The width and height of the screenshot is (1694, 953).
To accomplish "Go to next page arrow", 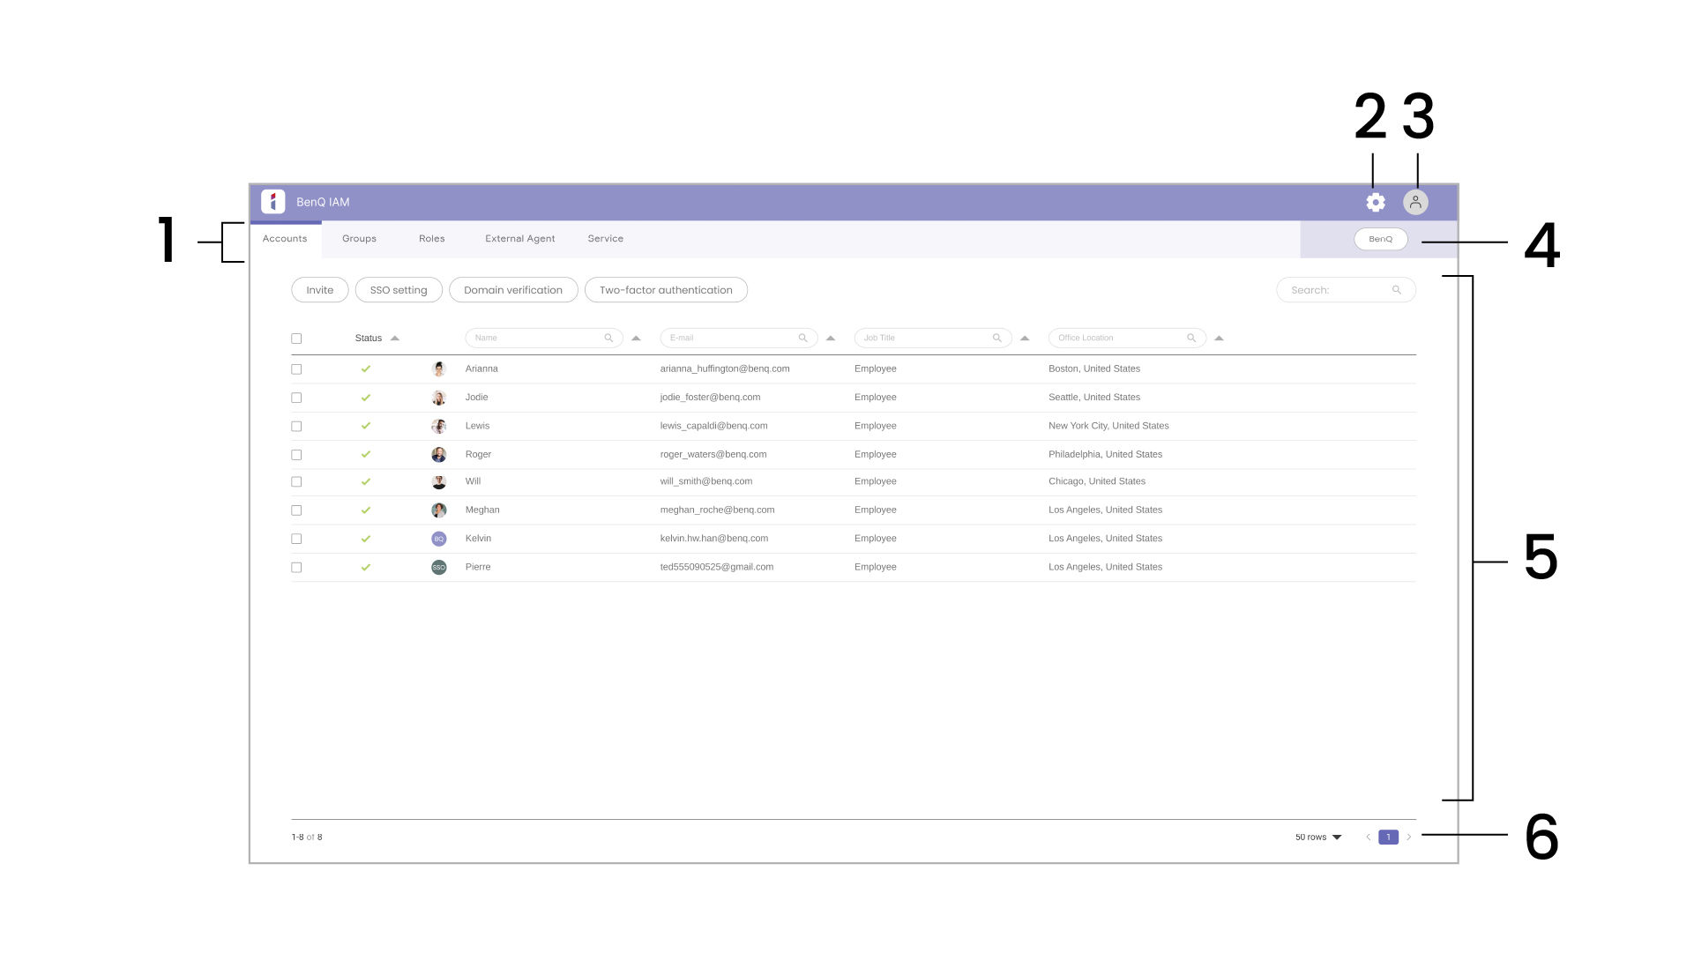I will [1409, 838].
